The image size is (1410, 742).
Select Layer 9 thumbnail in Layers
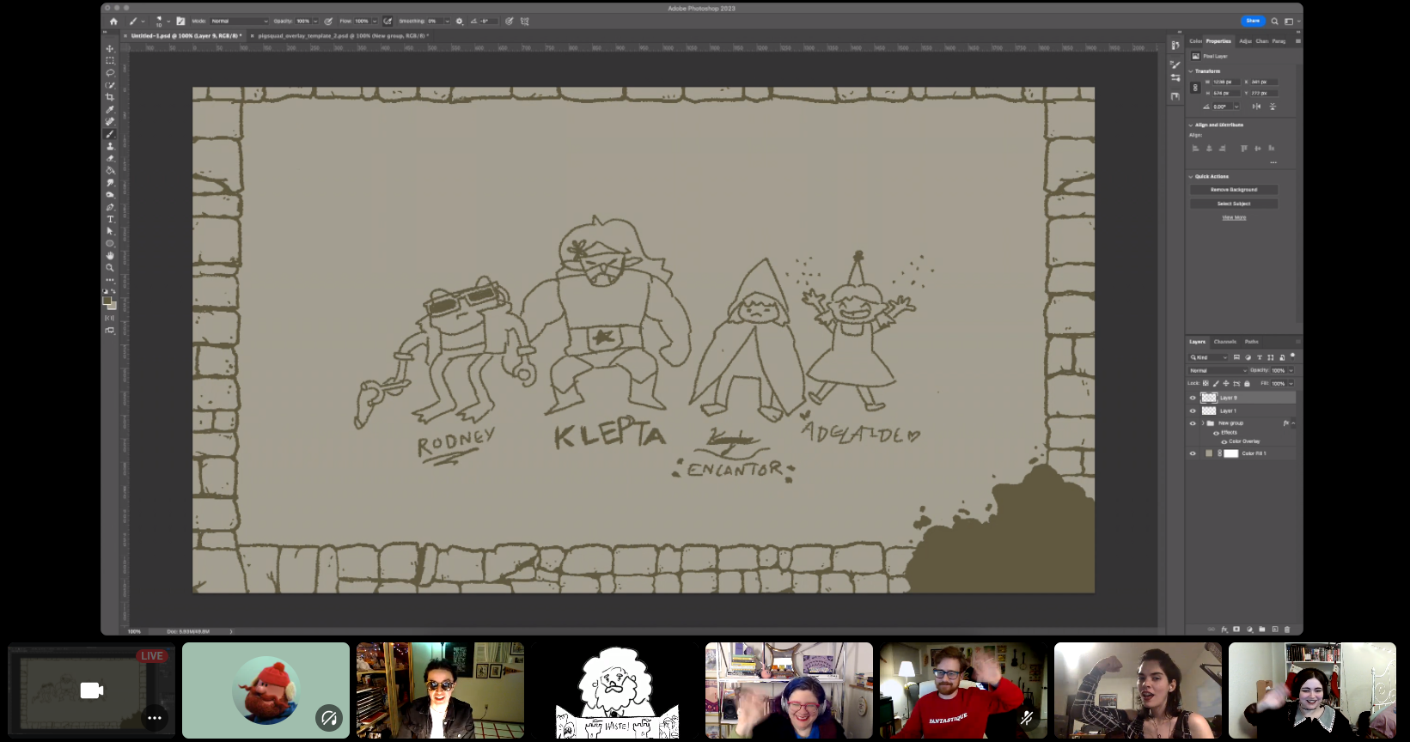tap(1209, 398)
